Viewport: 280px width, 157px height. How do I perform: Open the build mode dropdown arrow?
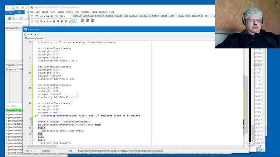tap(44, 21)
